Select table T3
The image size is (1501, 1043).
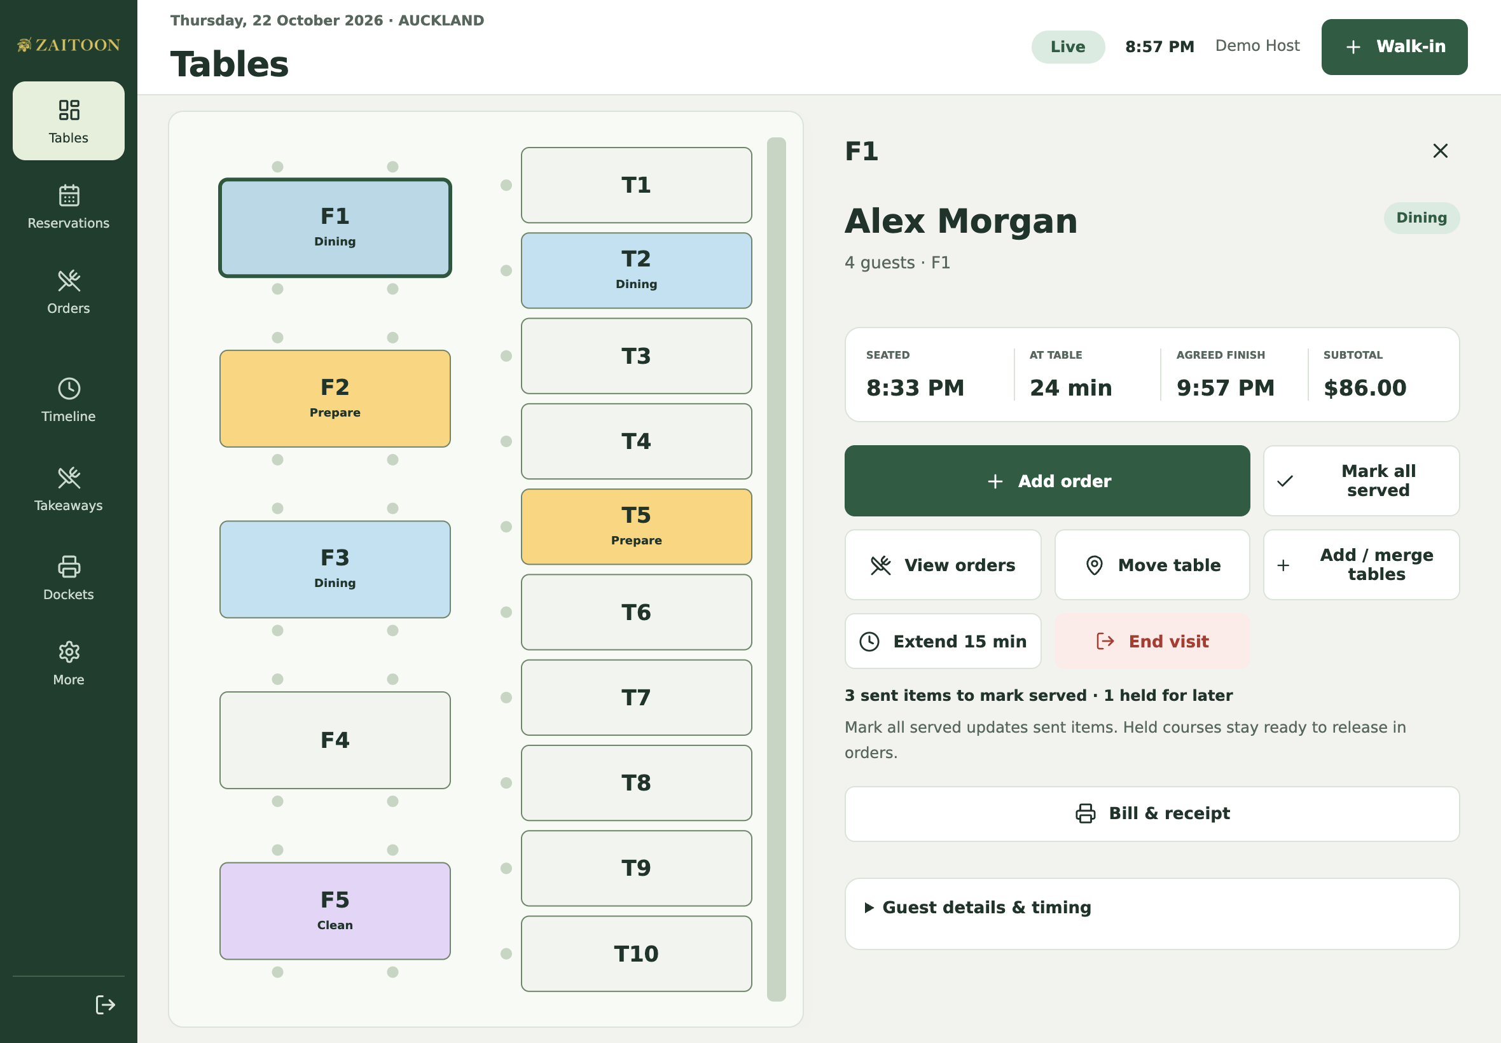tap(636, 356)
